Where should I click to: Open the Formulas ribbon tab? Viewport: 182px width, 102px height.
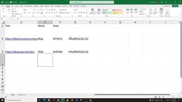[x=36, y=6]
